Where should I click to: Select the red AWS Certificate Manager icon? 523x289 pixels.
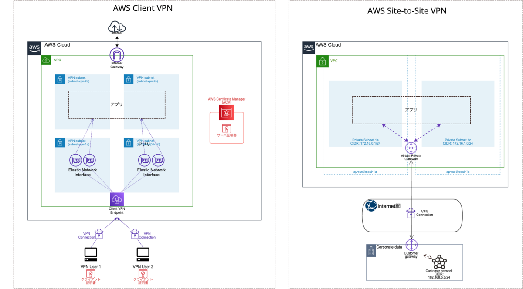226,113
